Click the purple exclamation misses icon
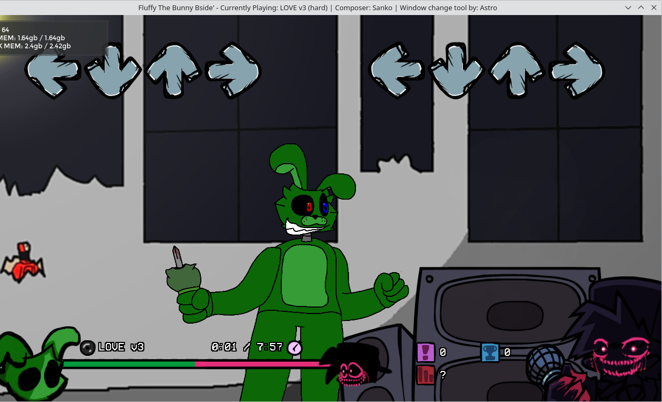This screenshot has width=662, height=402. [x=426, y=352]
